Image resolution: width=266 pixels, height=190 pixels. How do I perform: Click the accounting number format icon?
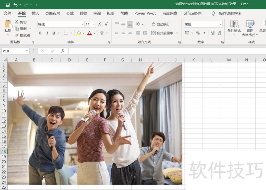tap(187, 33)
